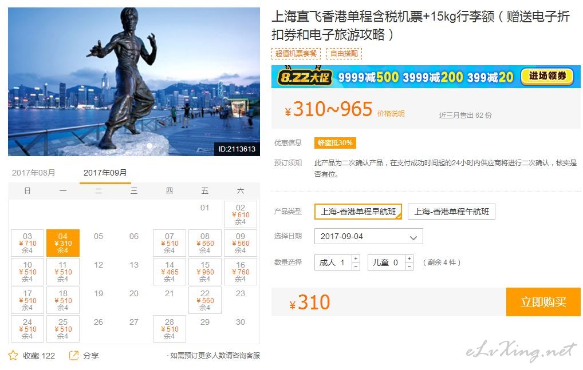Click the Bruce Lee statue product photo
The width and height of the screenshot is (583, 370).
click(x=134, y=82)
